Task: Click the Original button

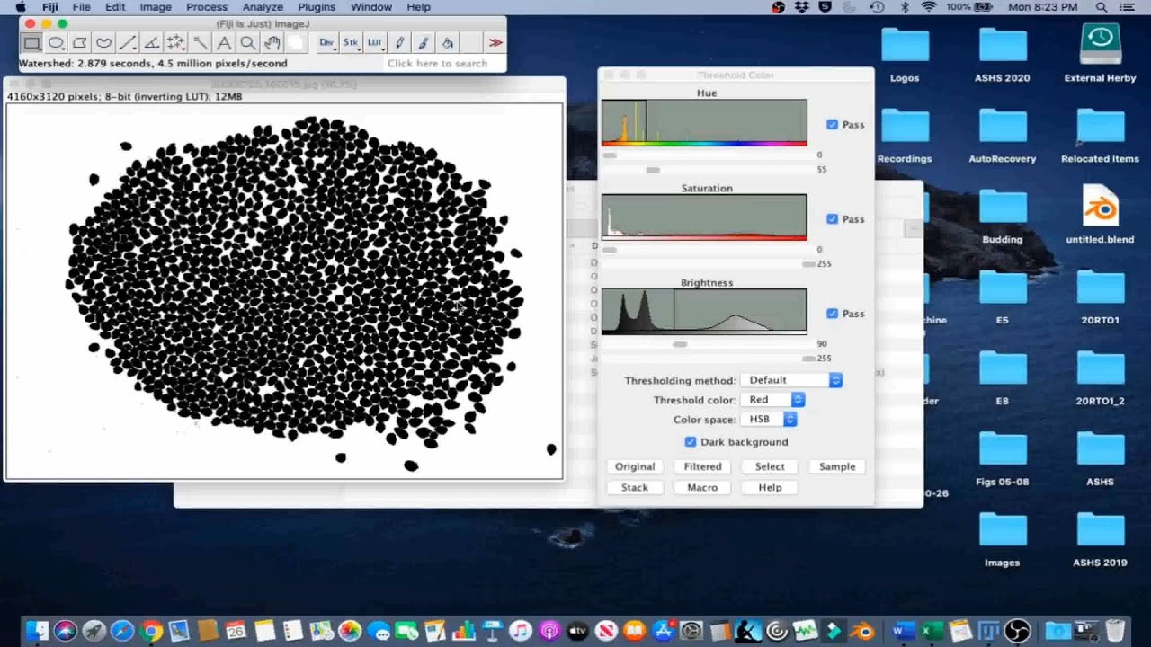Action: point(635,466)
